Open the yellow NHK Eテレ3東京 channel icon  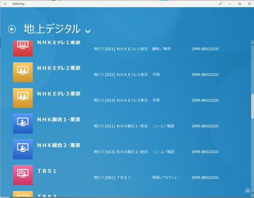tap(23, 98)
